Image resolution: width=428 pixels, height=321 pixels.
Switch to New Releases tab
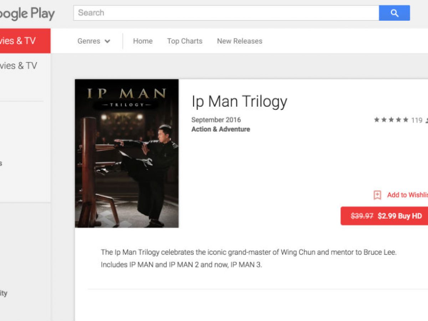(240, 41)
